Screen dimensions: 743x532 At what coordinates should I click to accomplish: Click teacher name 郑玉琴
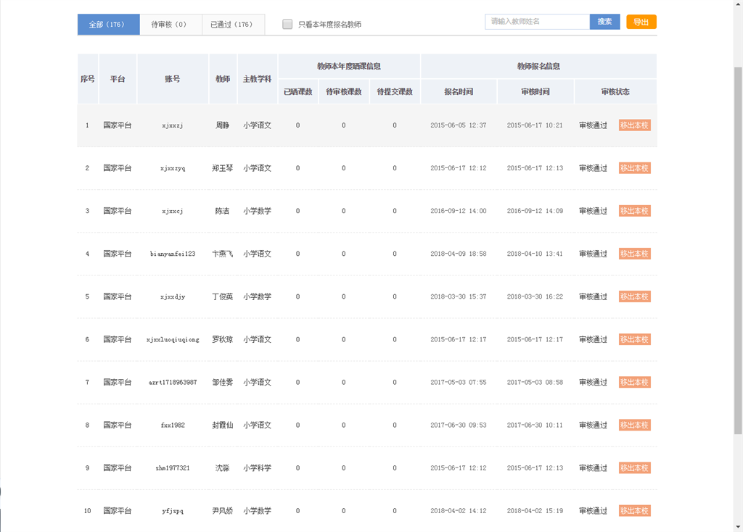click(222, 168)
